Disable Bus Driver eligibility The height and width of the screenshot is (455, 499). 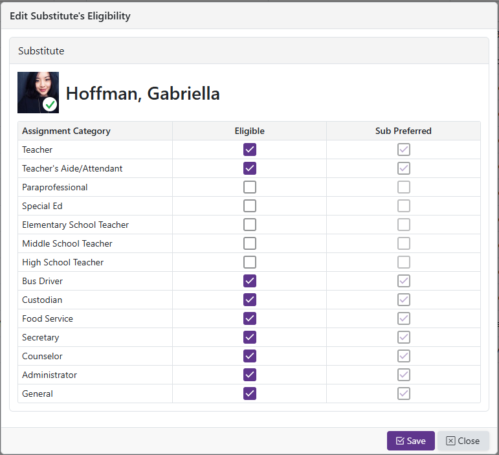(250, 281)
